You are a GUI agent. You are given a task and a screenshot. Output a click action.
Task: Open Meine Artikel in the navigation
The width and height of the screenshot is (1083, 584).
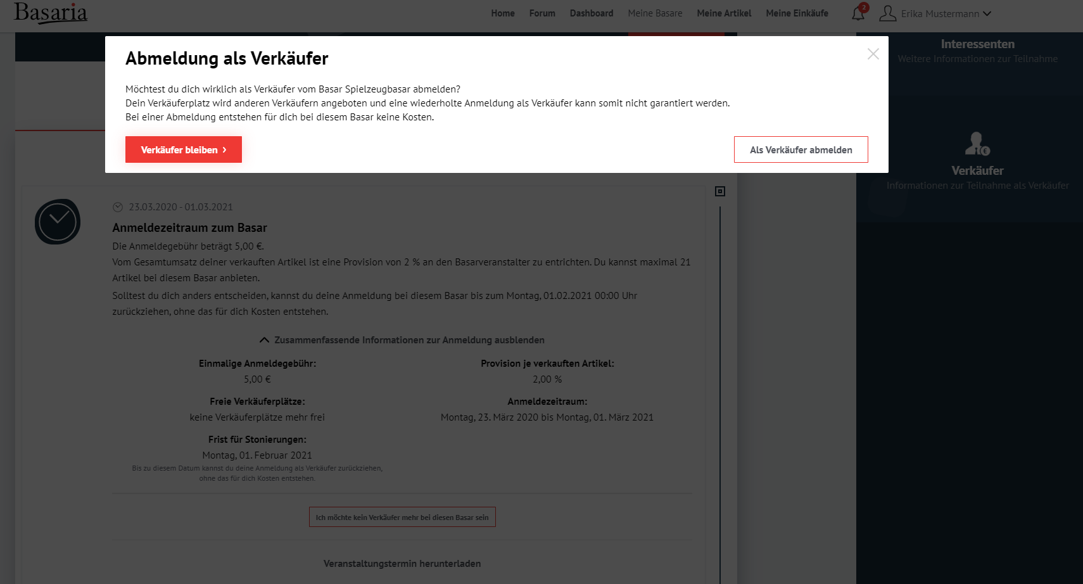(724, 13)
